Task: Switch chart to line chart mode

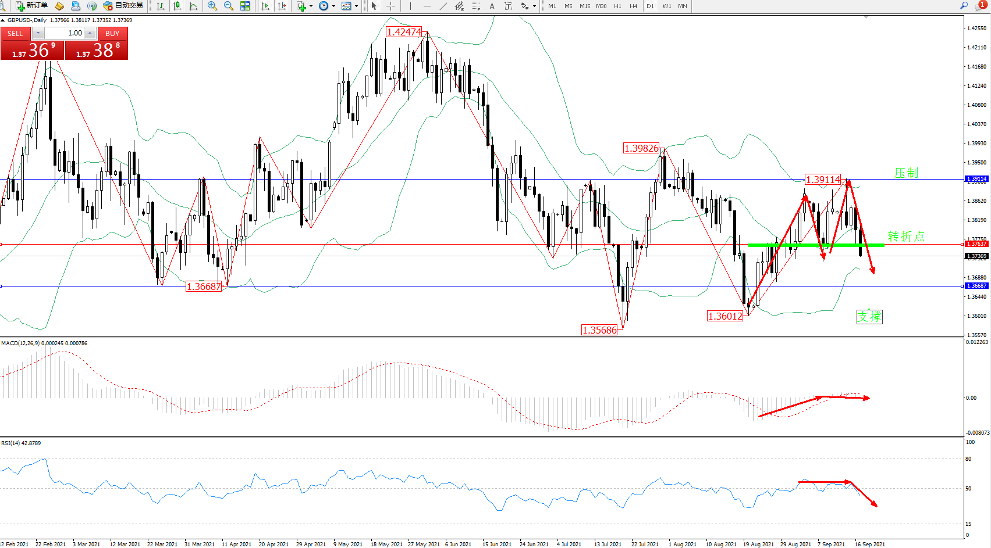Action: [193, 6]
